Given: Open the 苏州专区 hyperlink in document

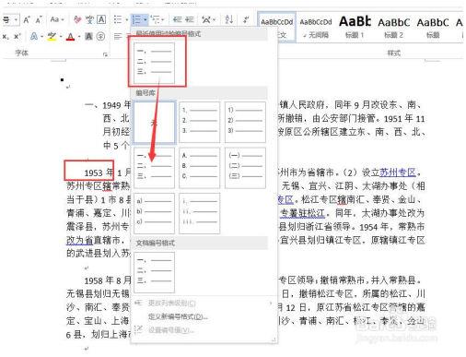Looking at the screenshot, I should click(398, 173).
